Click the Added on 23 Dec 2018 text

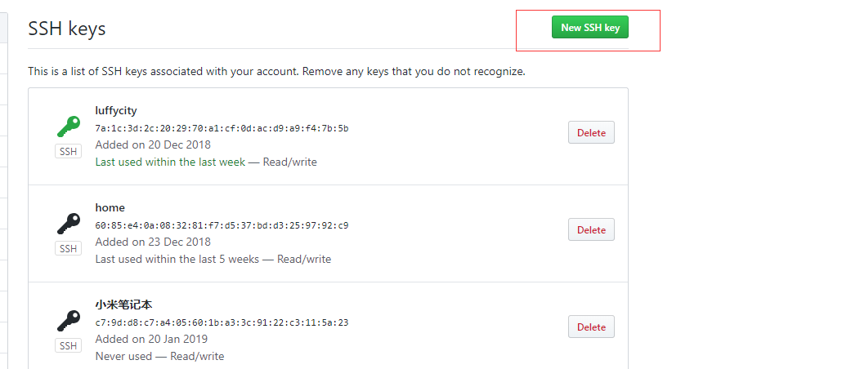(153, 242)
